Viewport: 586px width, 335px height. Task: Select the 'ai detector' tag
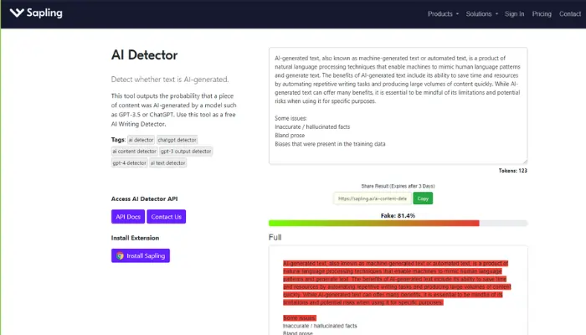[141, 140]
